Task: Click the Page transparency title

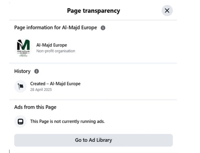Action: (94, 11)
